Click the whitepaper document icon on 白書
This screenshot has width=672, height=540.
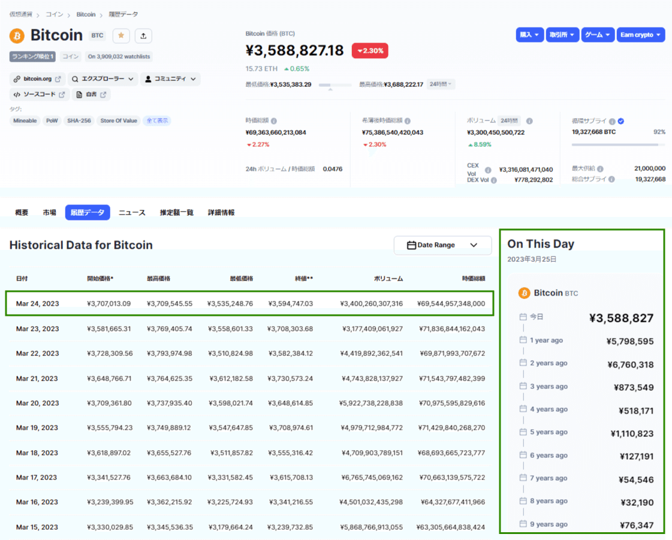point(79,94)
